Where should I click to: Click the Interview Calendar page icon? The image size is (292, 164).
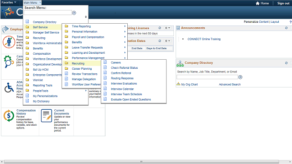[105, 88]
